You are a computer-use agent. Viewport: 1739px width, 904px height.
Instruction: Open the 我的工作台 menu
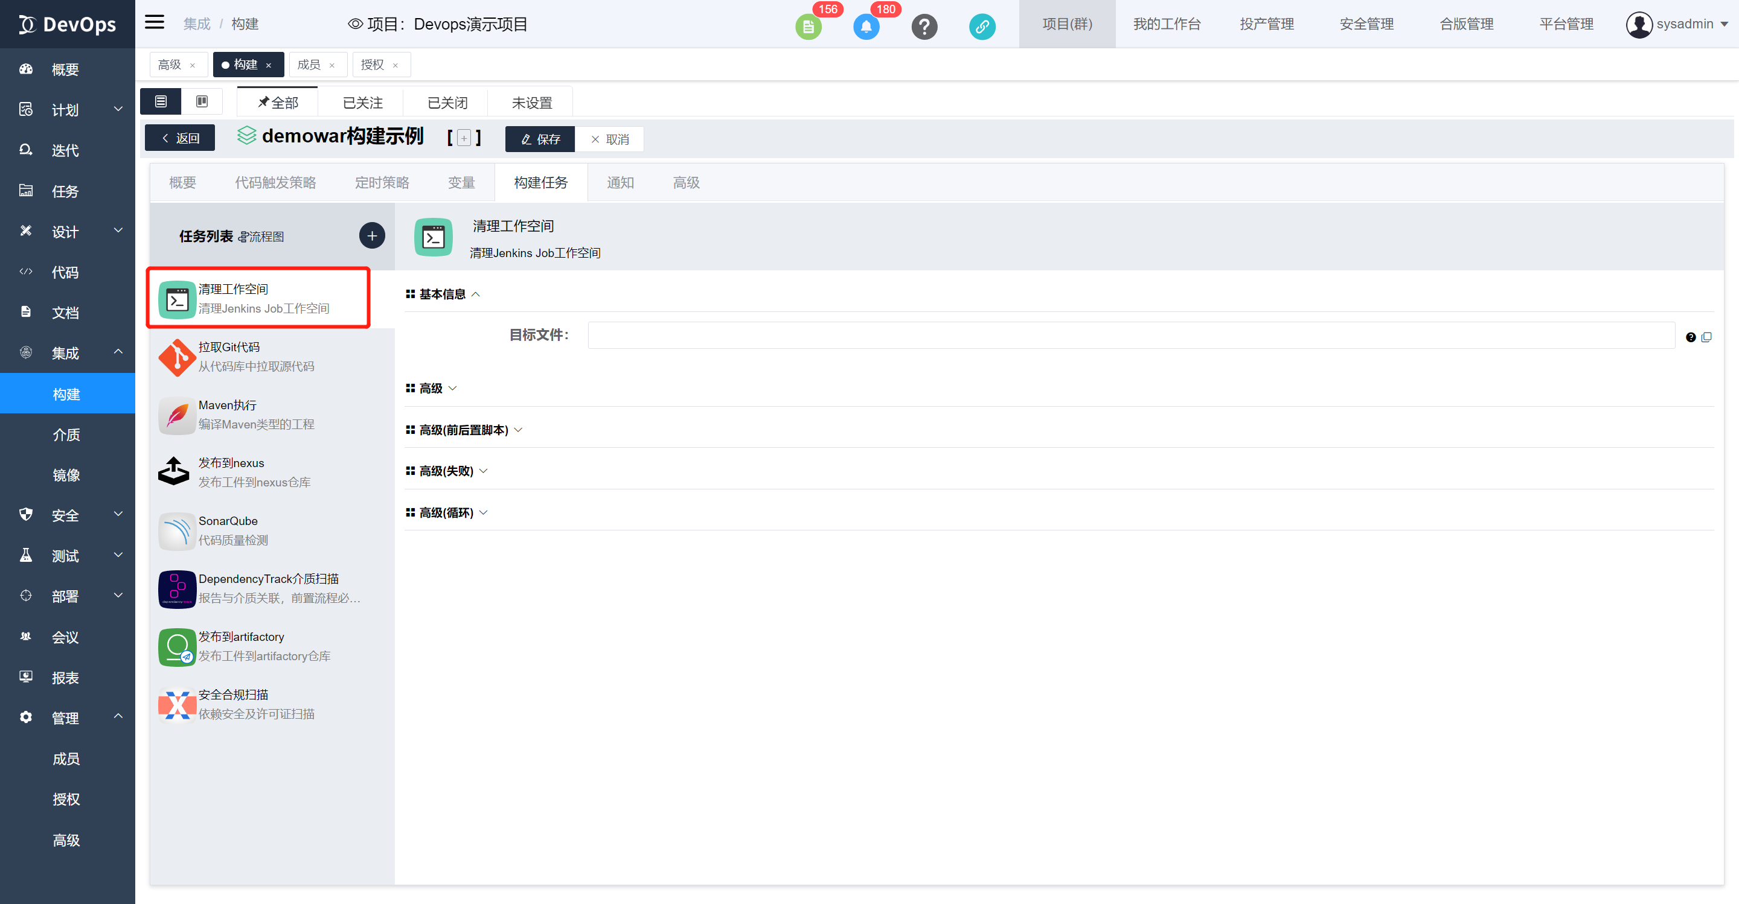1167,24
